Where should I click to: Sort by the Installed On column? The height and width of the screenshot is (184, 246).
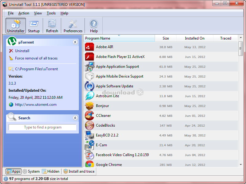click(x=195, y=38)
